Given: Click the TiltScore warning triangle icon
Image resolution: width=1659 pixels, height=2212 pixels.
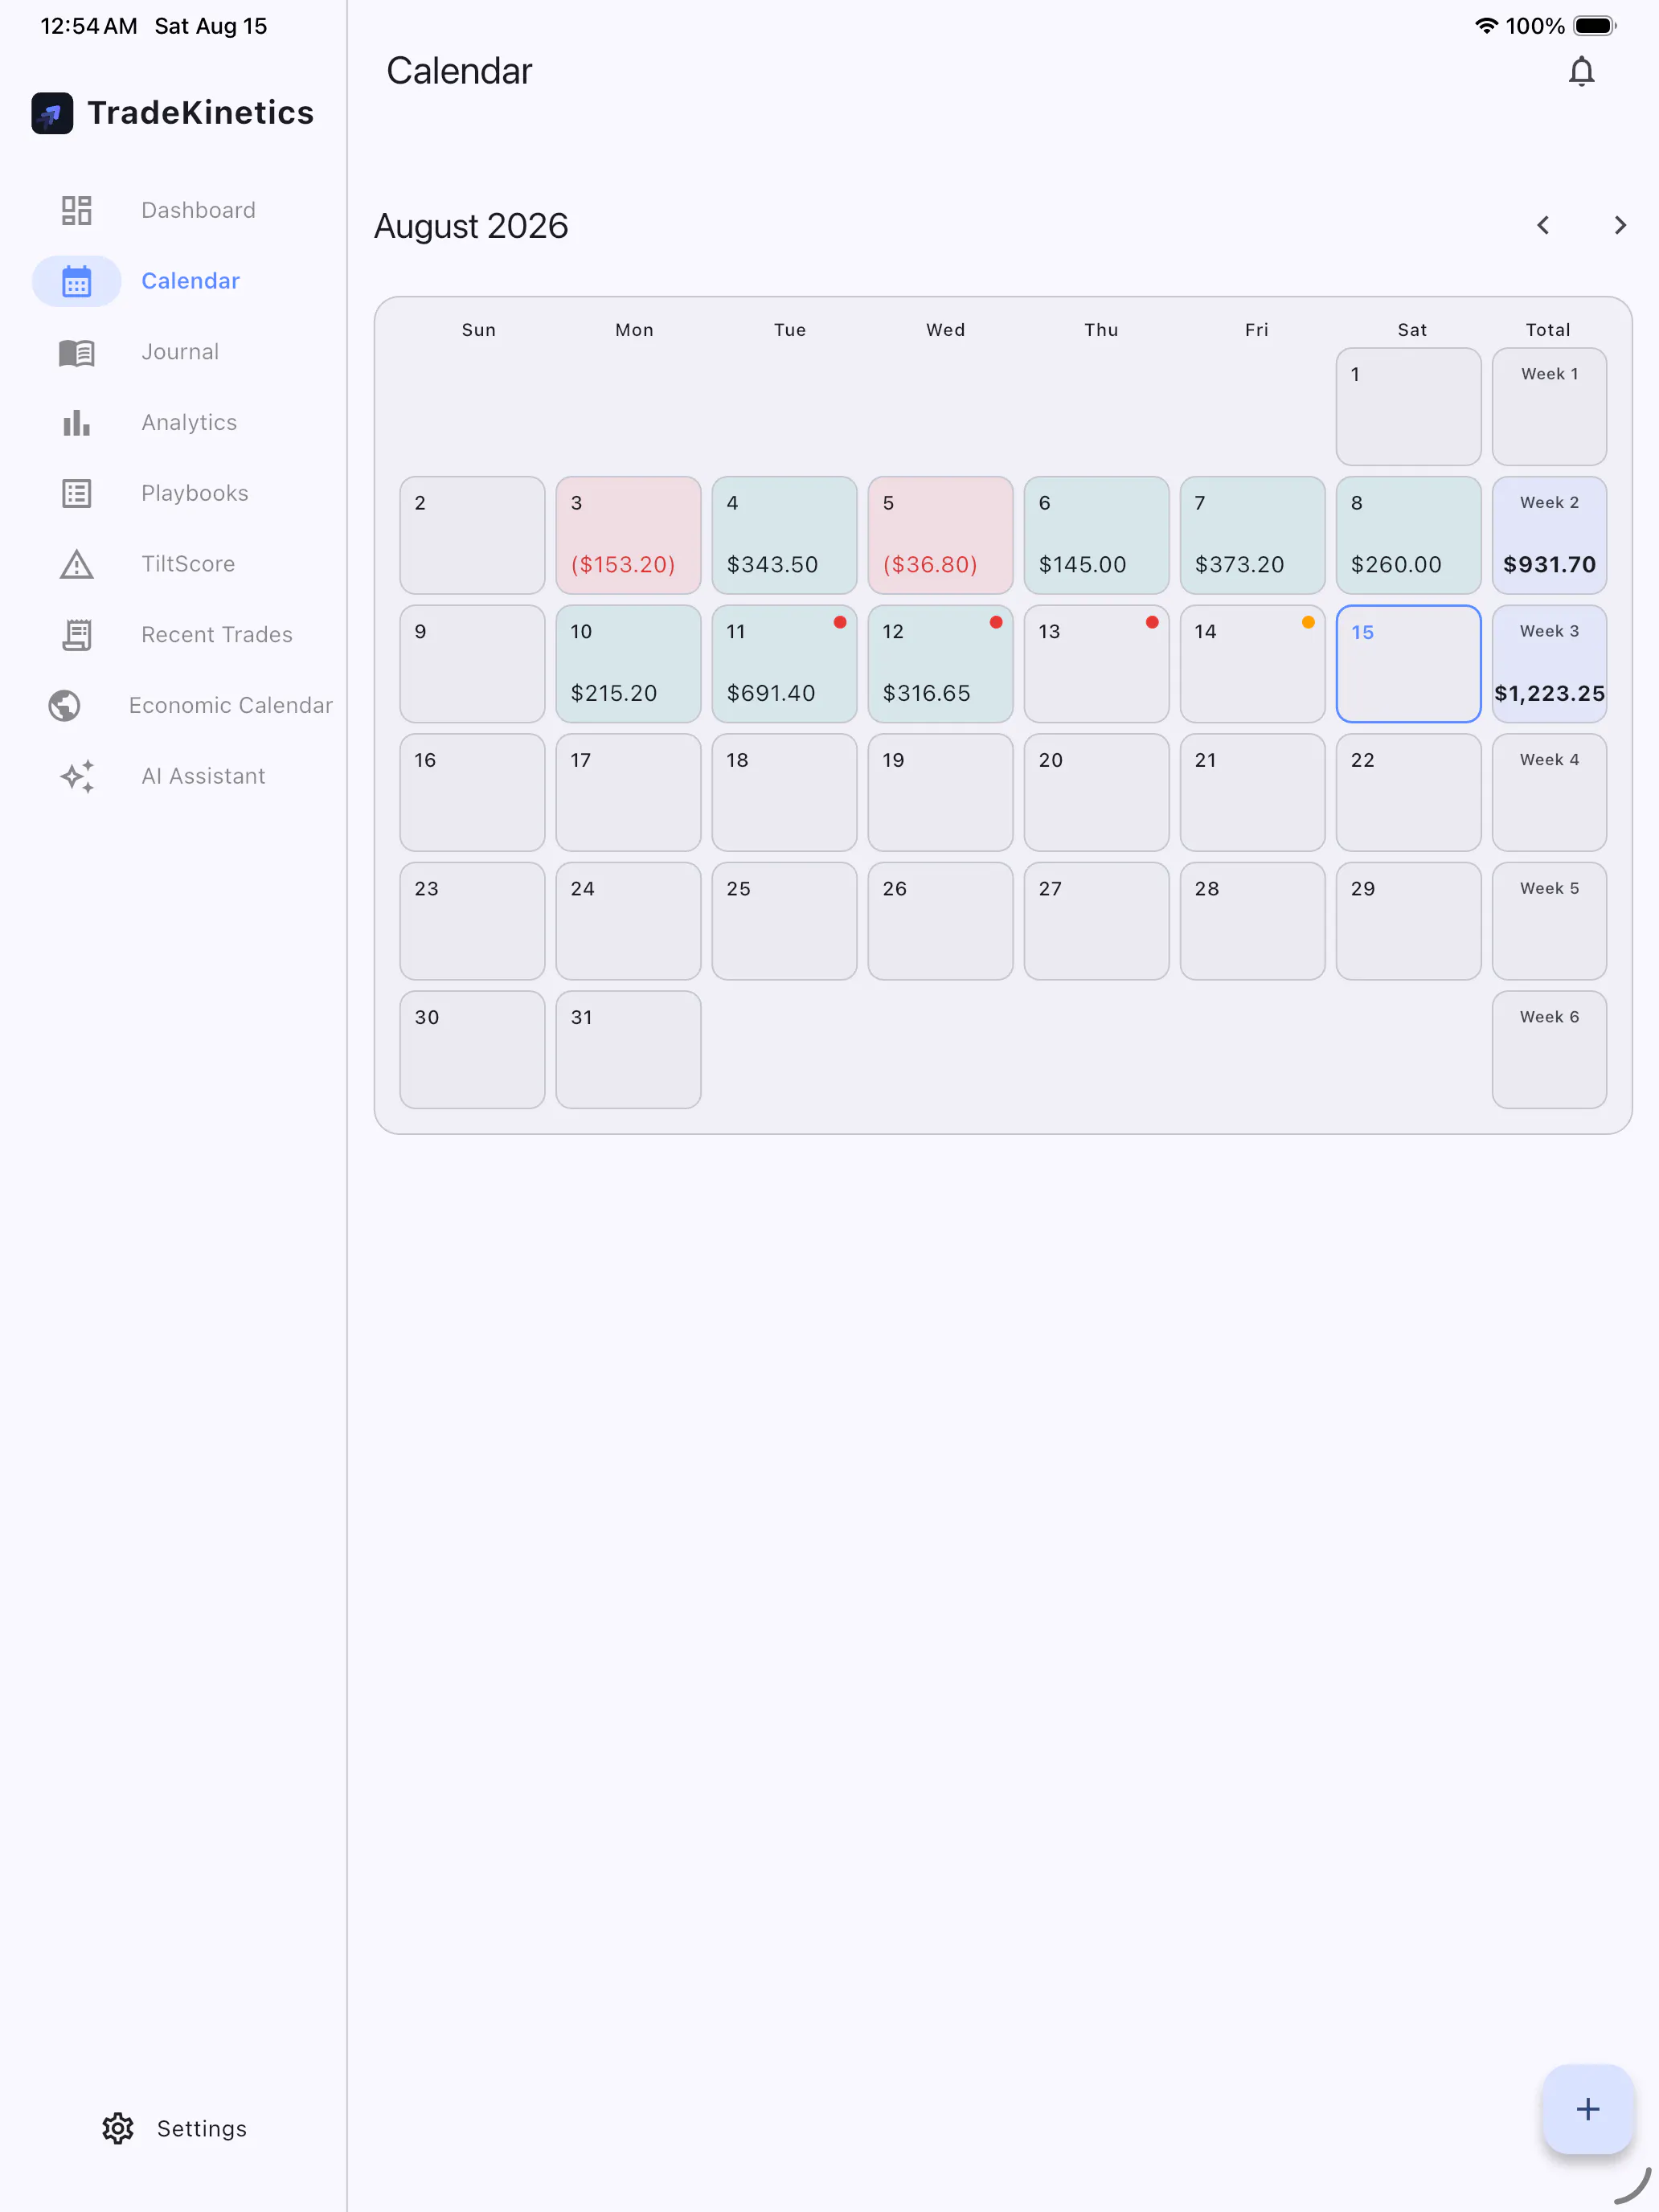Looking at the screenshot, I should point(77,564).
